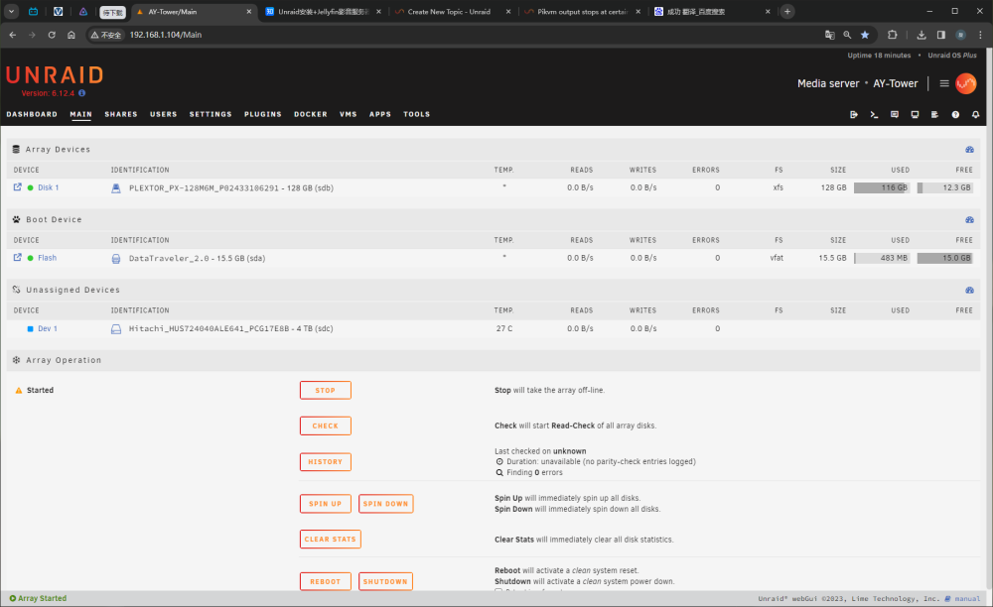Open the browser tab list dropdown
The width and height of the screenshot is (993, 607).
coord(11,11)
